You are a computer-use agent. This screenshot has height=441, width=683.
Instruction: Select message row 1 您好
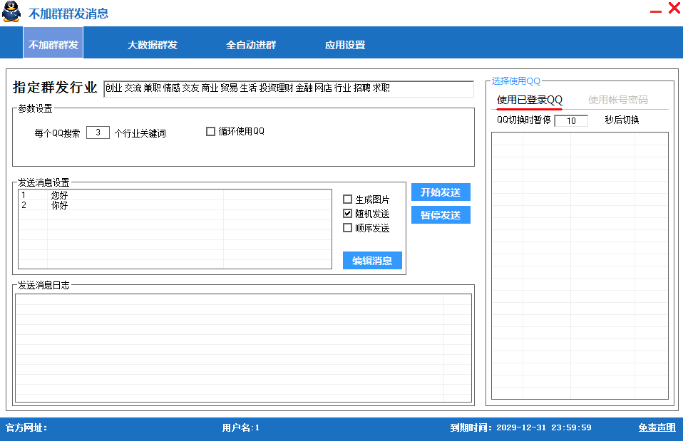(x=175, y=195)
